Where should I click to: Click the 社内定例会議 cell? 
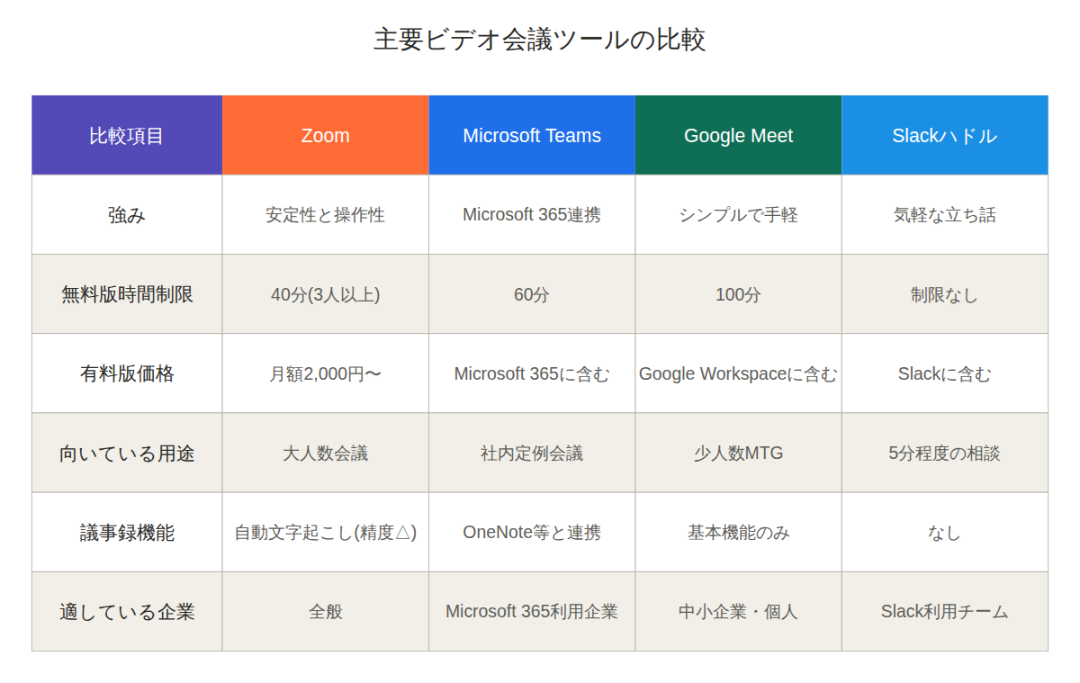click(532, 453)
